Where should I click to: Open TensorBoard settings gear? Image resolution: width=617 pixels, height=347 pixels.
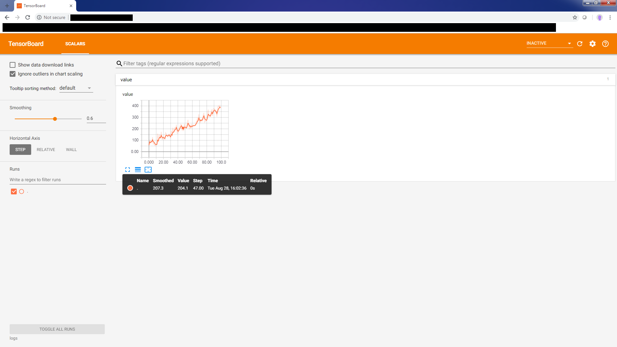593,44
